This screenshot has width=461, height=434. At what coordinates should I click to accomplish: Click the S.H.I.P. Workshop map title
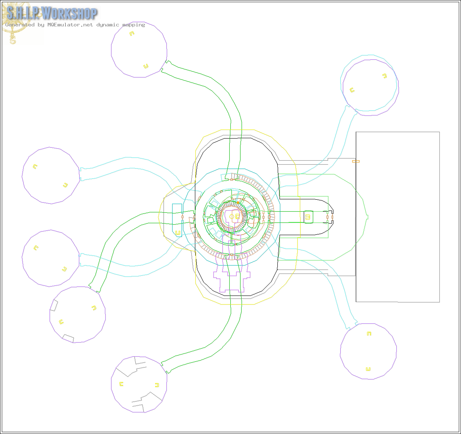52,14
